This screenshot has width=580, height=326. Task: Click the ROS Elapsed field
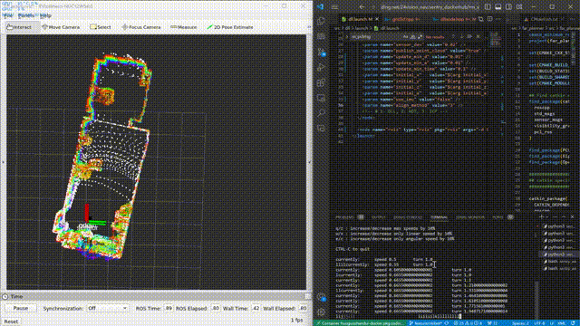point(215,308)
